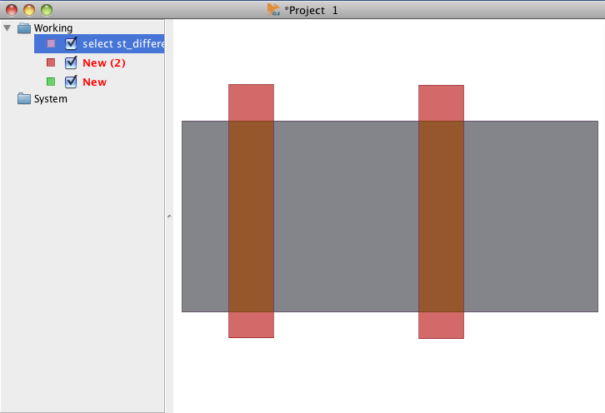605x413 pixels.
Task: Select the 'select st_difference' layer name
Action: (x=122, y=44)
